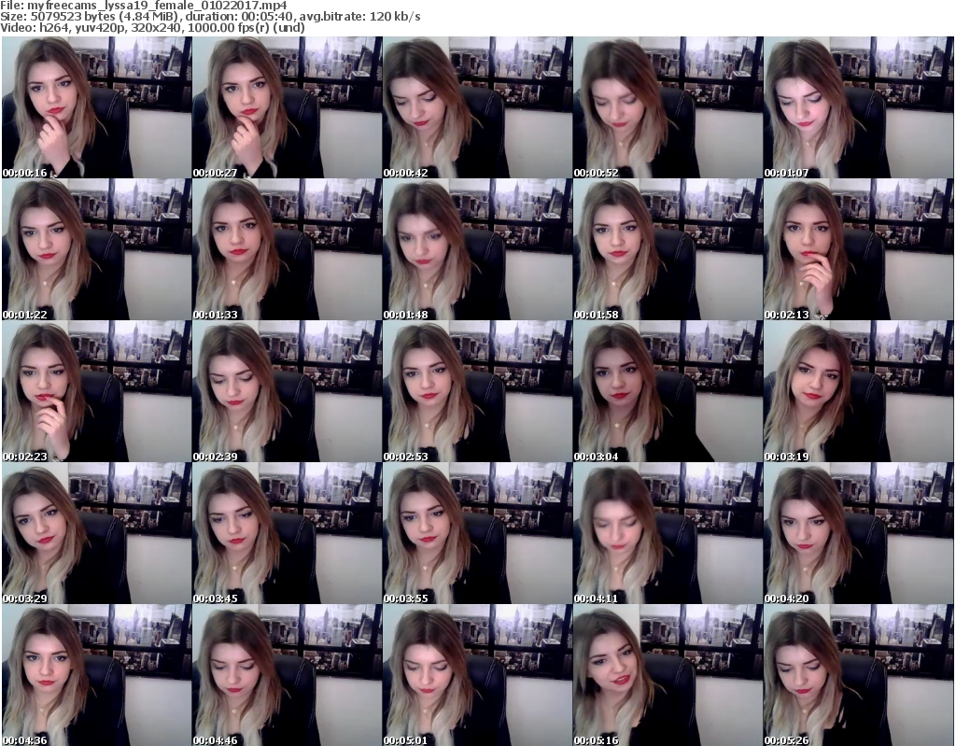956x746 pixels.
Task: Select the thumbnail timestamped 00:03:45
Action: [288, 534]
